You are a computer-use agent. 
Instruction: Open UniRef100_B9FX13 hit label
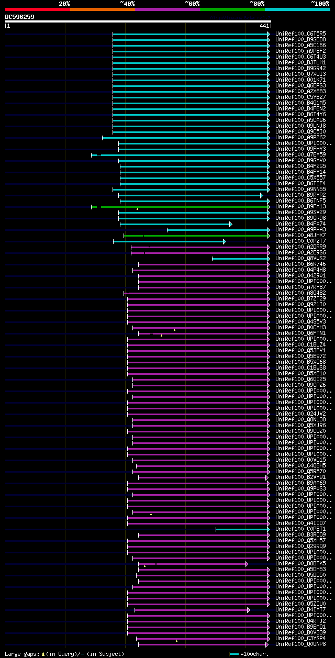pyautogui.click(x=300, y=206)
